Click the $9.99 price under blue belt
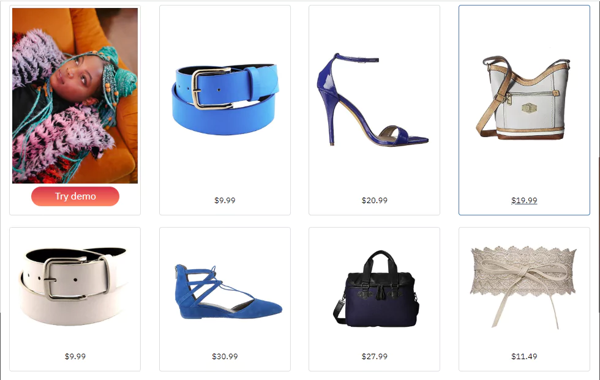 pyautogui.click(x=225, y=200)
